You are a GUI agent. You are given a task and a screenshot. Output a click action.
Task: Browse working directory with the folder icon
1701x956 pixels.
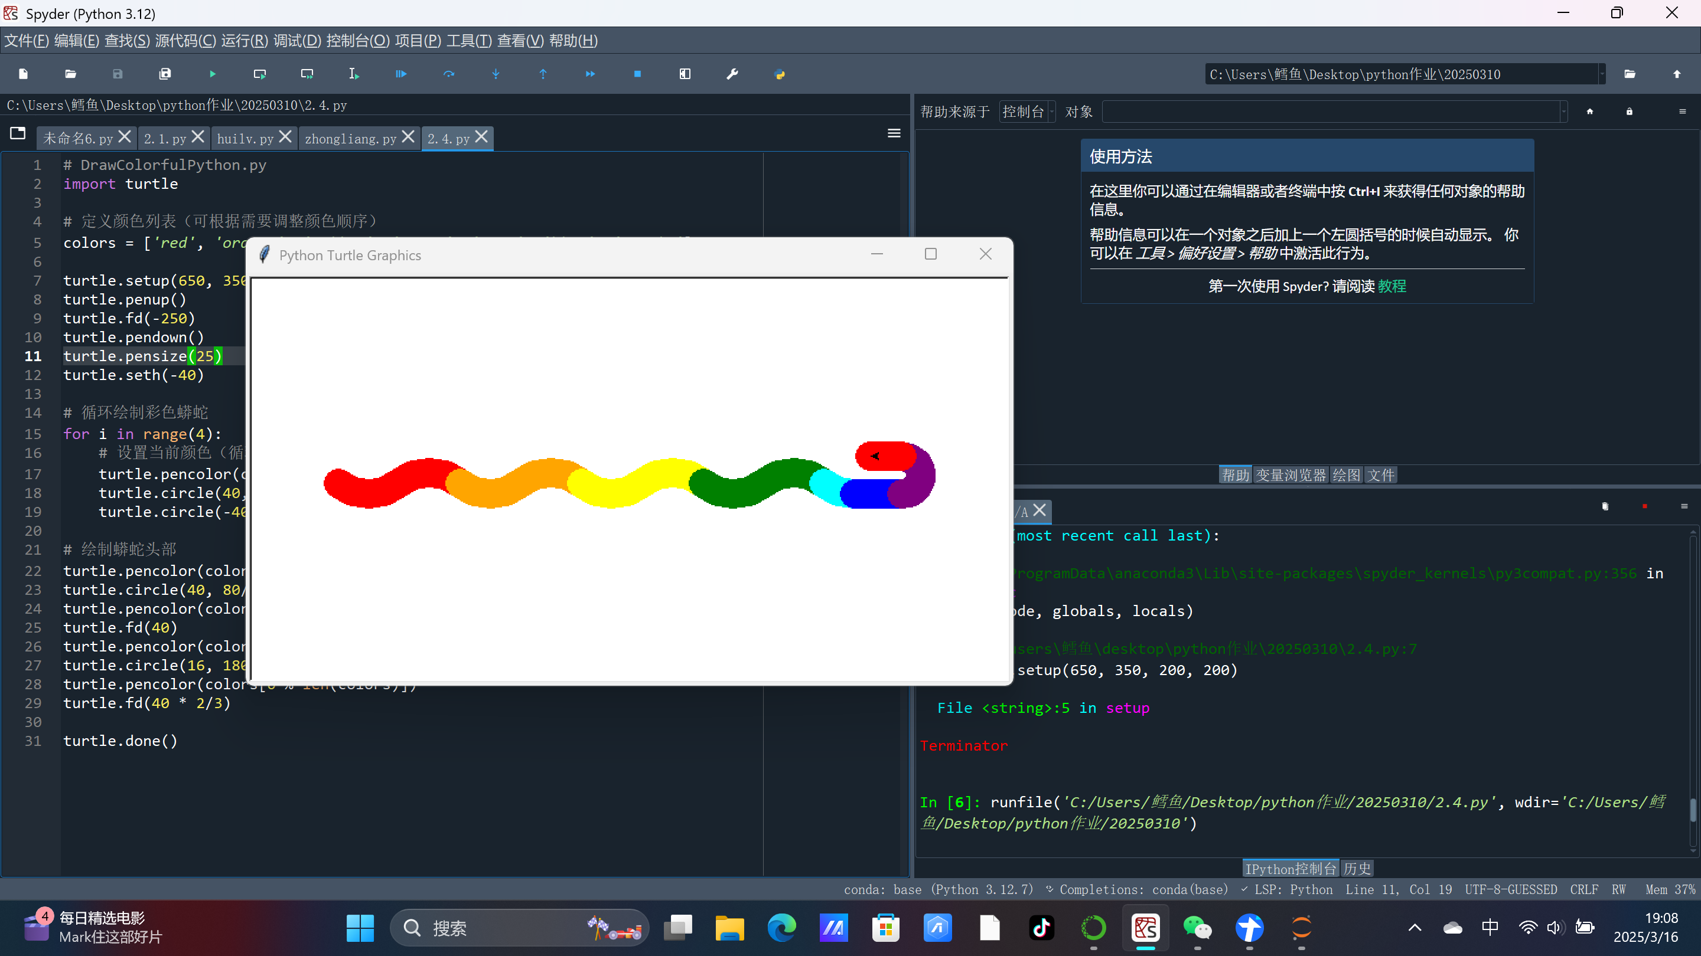pos(1630,74)
